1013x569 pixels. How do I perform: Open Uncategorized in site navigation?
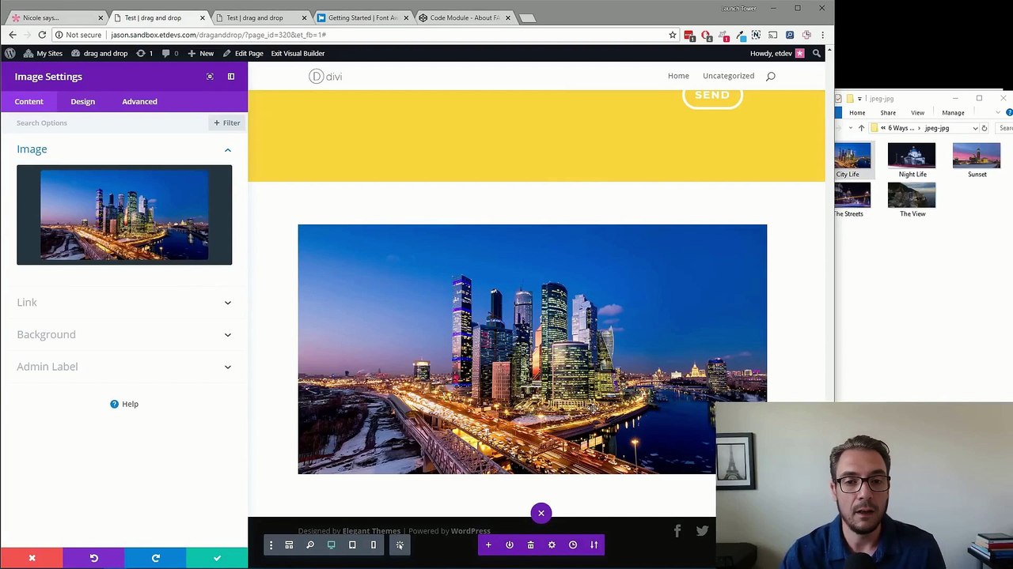point(728,76)
